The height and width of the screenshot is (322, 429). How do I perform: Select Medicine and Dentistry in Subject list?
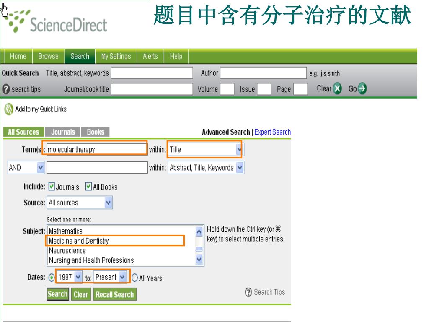[121, 241]
